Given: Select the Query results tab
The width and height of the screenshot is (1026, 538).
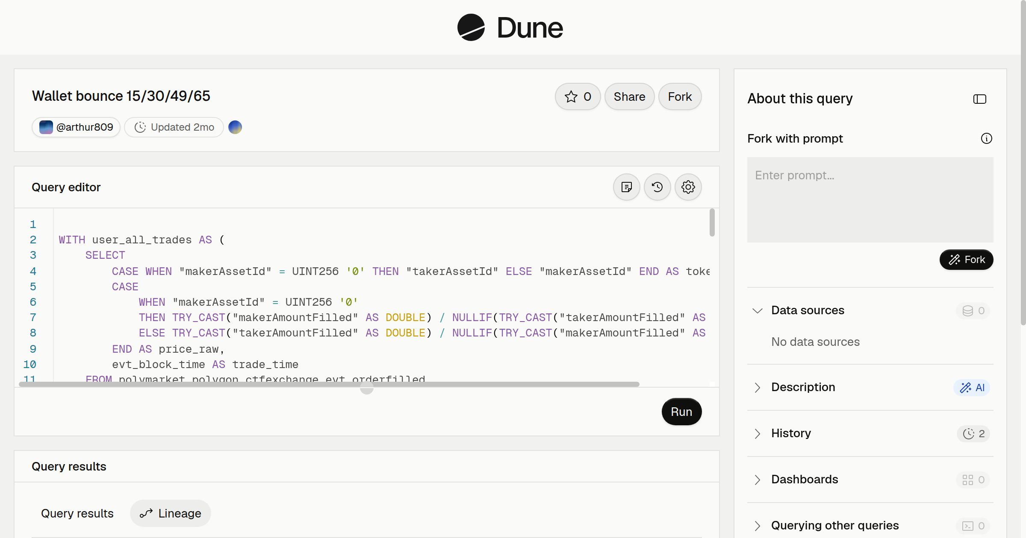Looking at the screenshot, I should 77,513.
